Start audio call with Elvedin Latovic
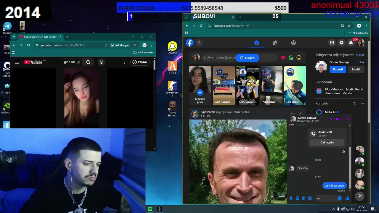 (331, 119)
